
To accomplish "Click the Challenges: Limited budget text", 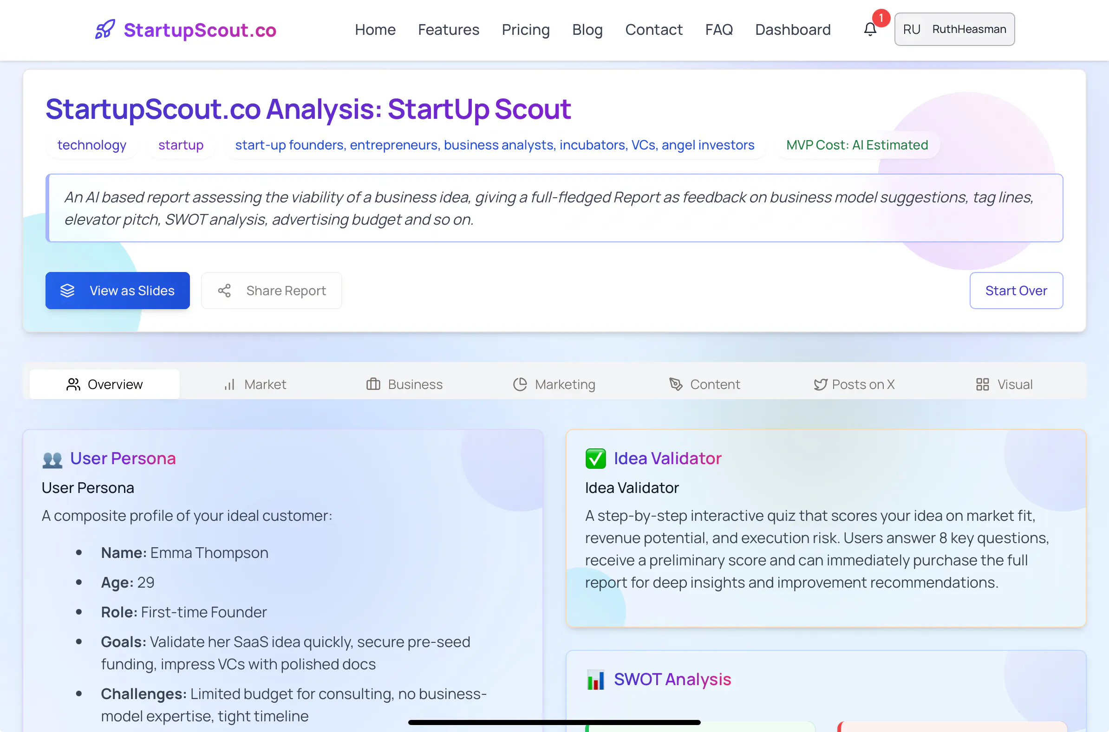I will pos(294,705).
